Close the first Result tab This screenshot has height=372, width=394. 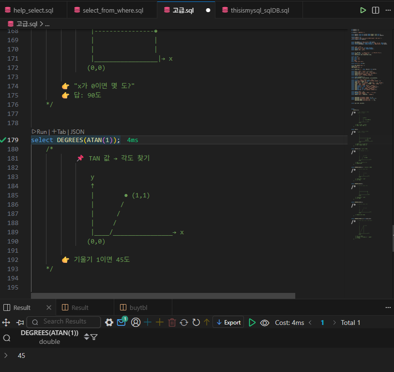coord(49,307)
